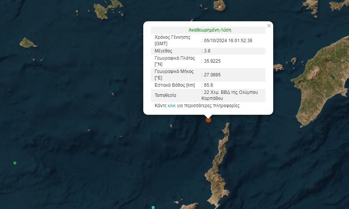Click the origin time value 05/10/2024 16:01:52.36

[x=228, y=41]
